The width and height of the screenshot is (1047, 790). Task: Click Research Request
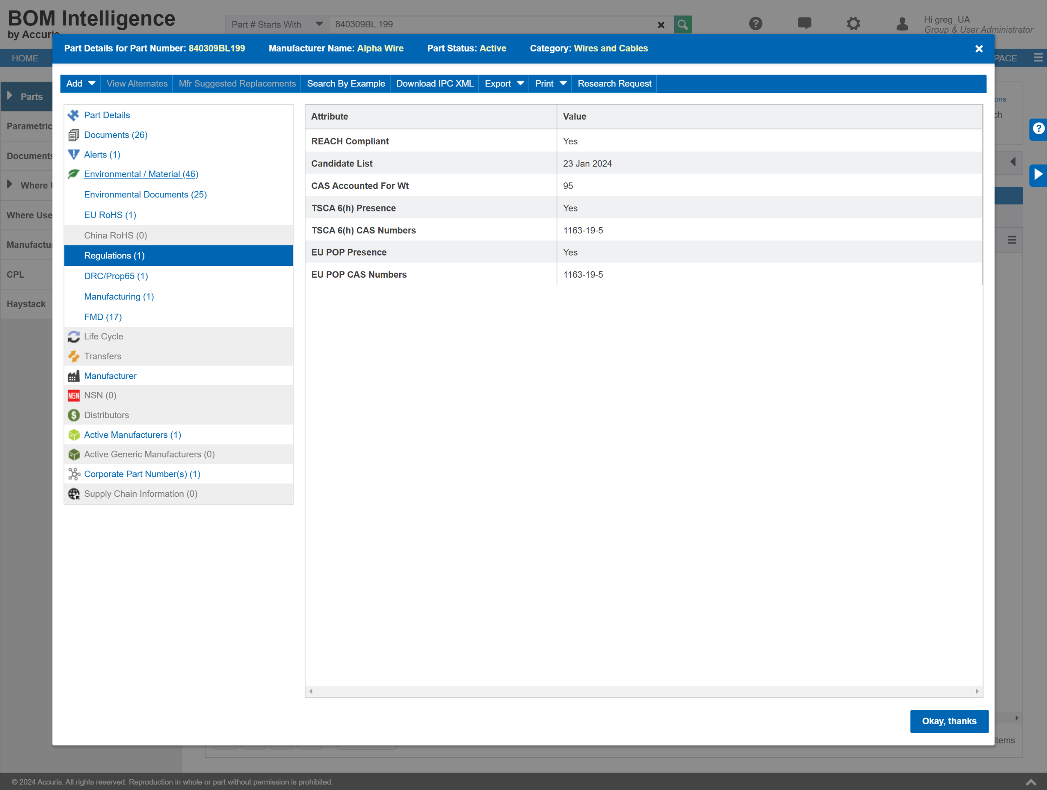tap(614, 84)
